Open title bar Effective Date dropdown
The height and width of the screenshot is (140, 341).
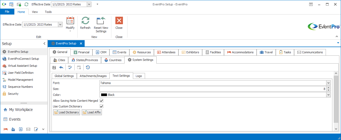click(89, 4)
